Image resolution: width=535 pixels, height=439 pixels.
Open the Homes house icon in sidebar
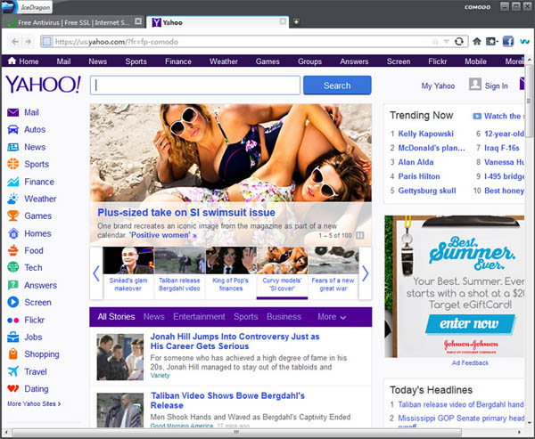tap(13, 233)
